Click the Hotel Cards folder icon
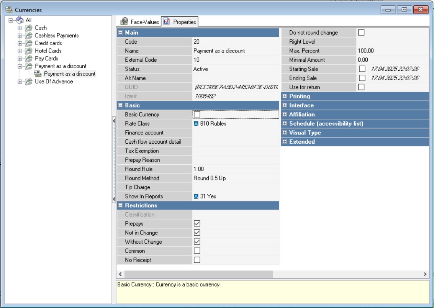 29,51
